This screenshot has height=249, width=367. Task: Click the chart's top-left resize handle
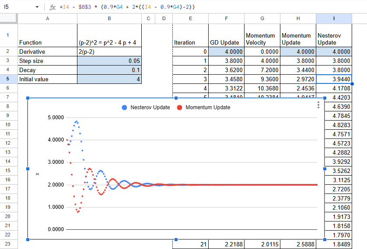click(x=28, y=98)
